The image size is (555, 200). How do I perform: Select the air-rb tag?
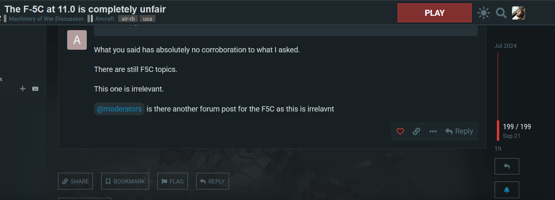(128, 18)
